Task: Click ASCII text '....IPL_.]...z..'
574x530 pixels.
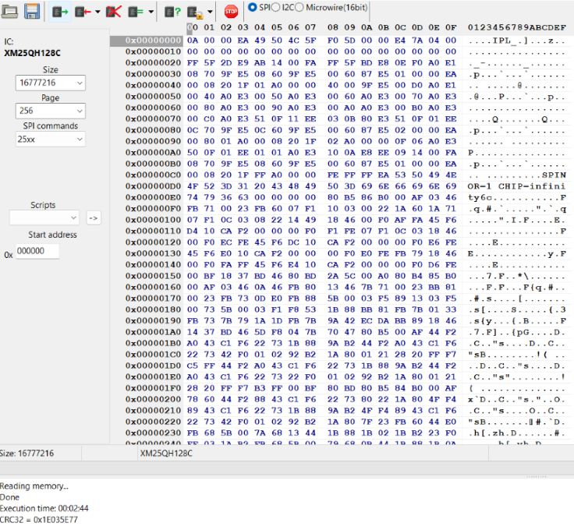Action: tap(516, 41)
